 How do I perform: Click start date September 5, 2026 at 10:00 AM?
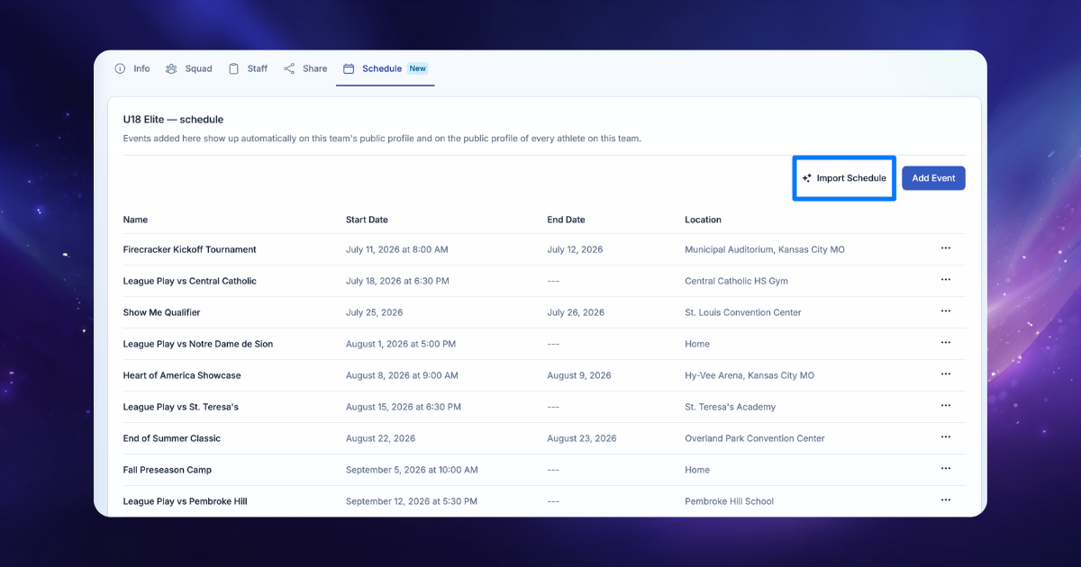click(412, 470)
